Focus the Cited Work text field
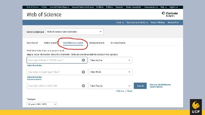 pyautogui.click(x=57, y=72)
